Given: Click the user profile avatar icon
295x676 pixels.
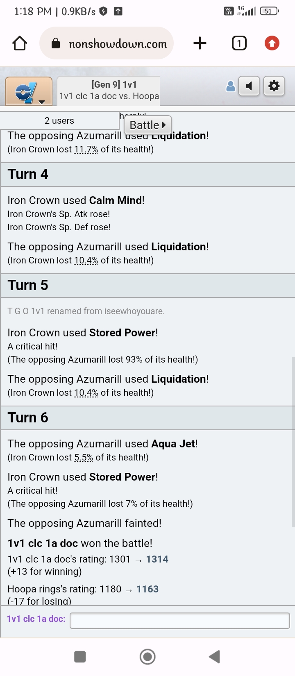Looking at the screenshot, I should pos(231,86).
